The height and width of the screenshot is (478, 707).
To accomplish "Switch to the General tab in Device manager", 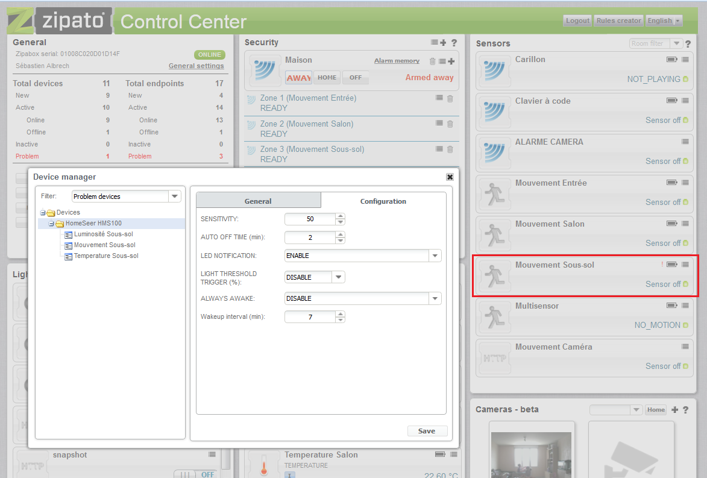I will coord(258,201).
